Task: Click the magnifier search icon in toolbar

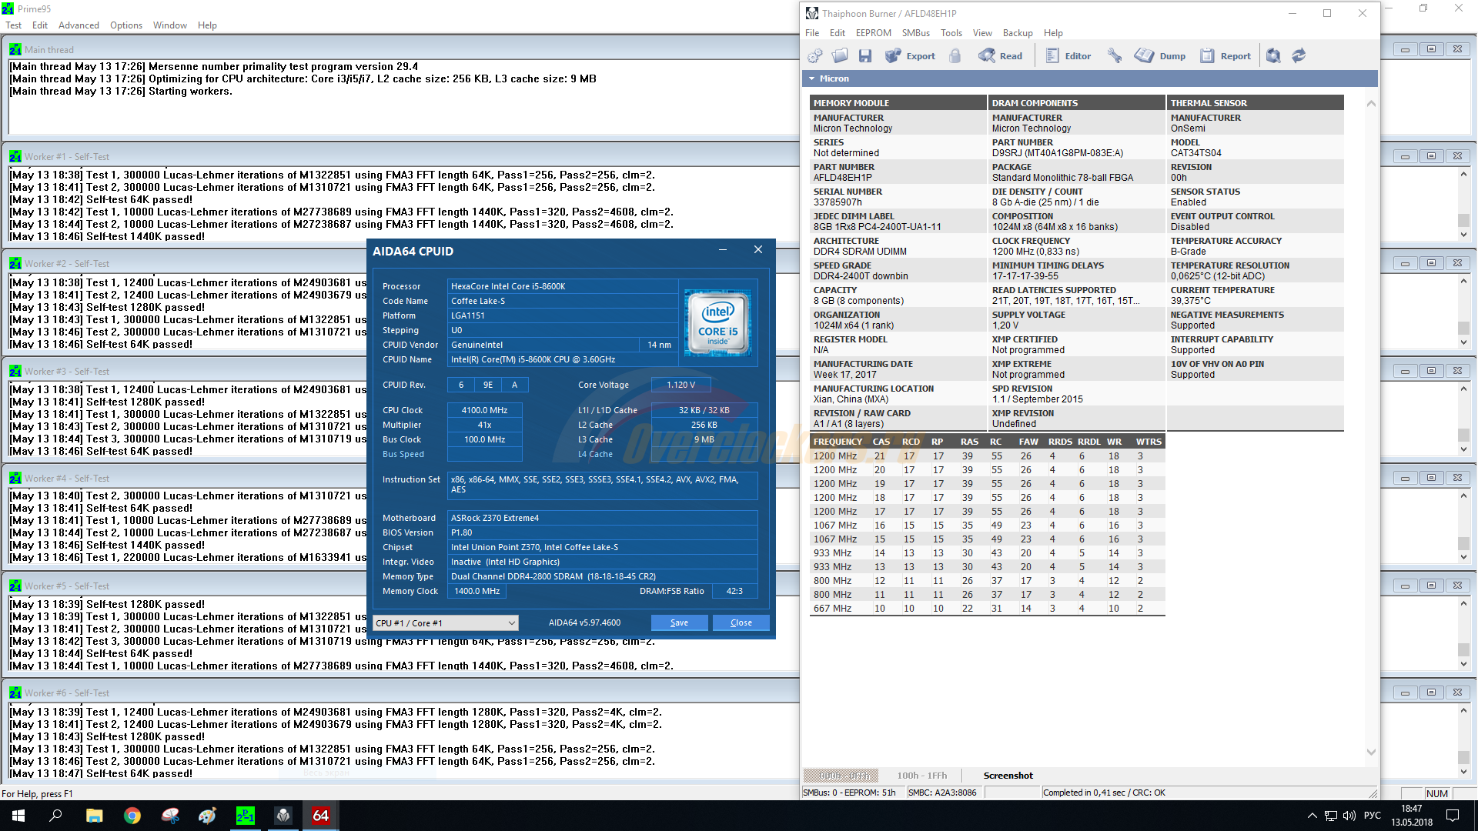Action: 1273,55
